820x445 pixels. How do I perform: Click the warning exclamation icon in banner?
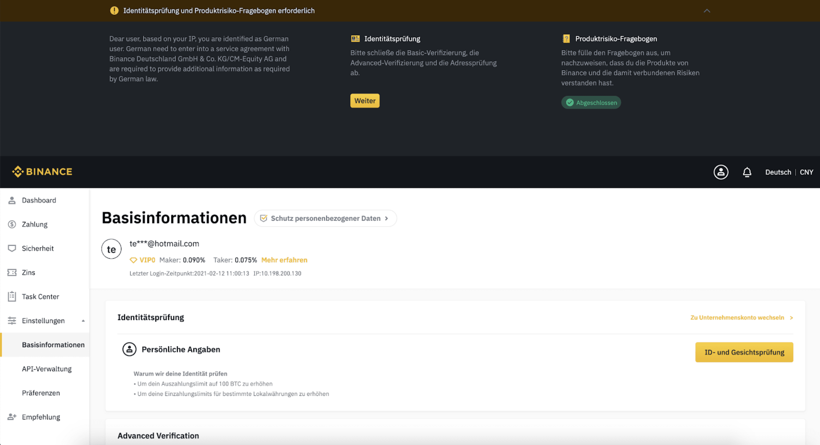click(x=114, y=10)
